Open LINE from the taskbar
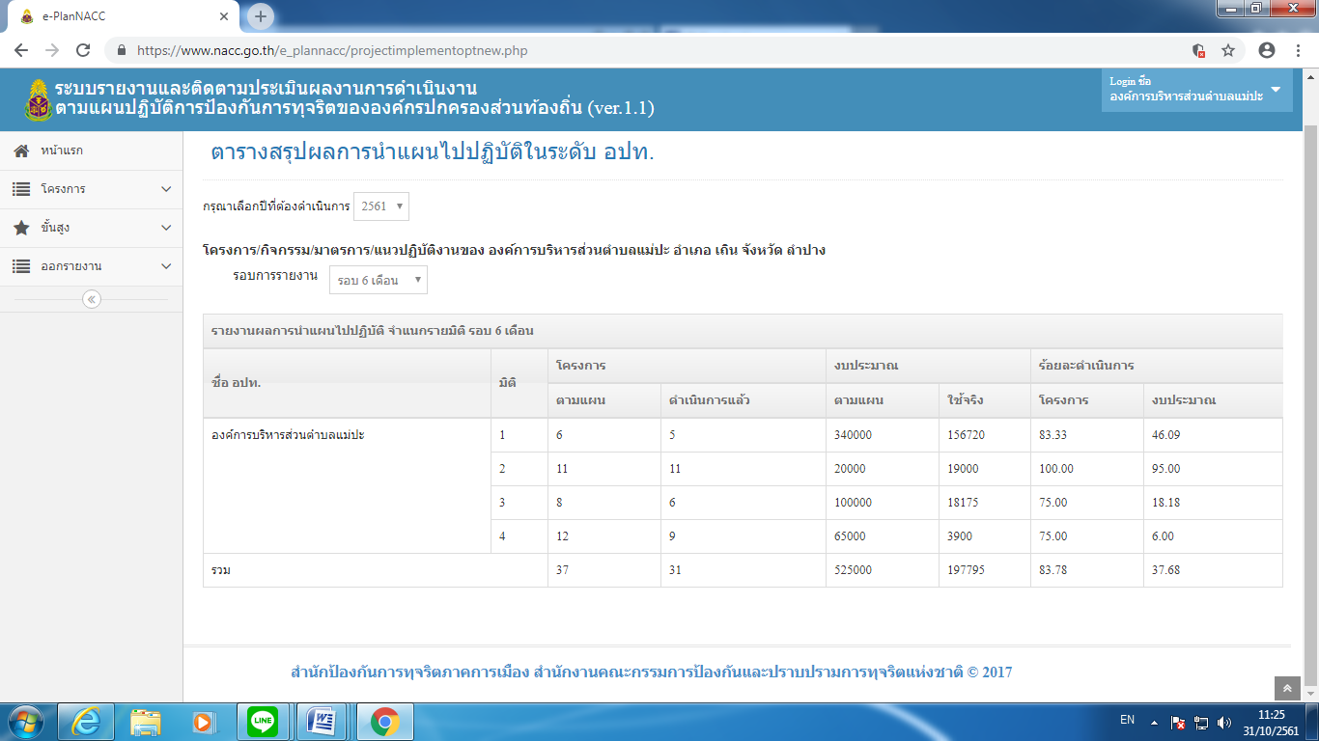The height and width of the screenshot is (741, 1319). click(263, 721)
